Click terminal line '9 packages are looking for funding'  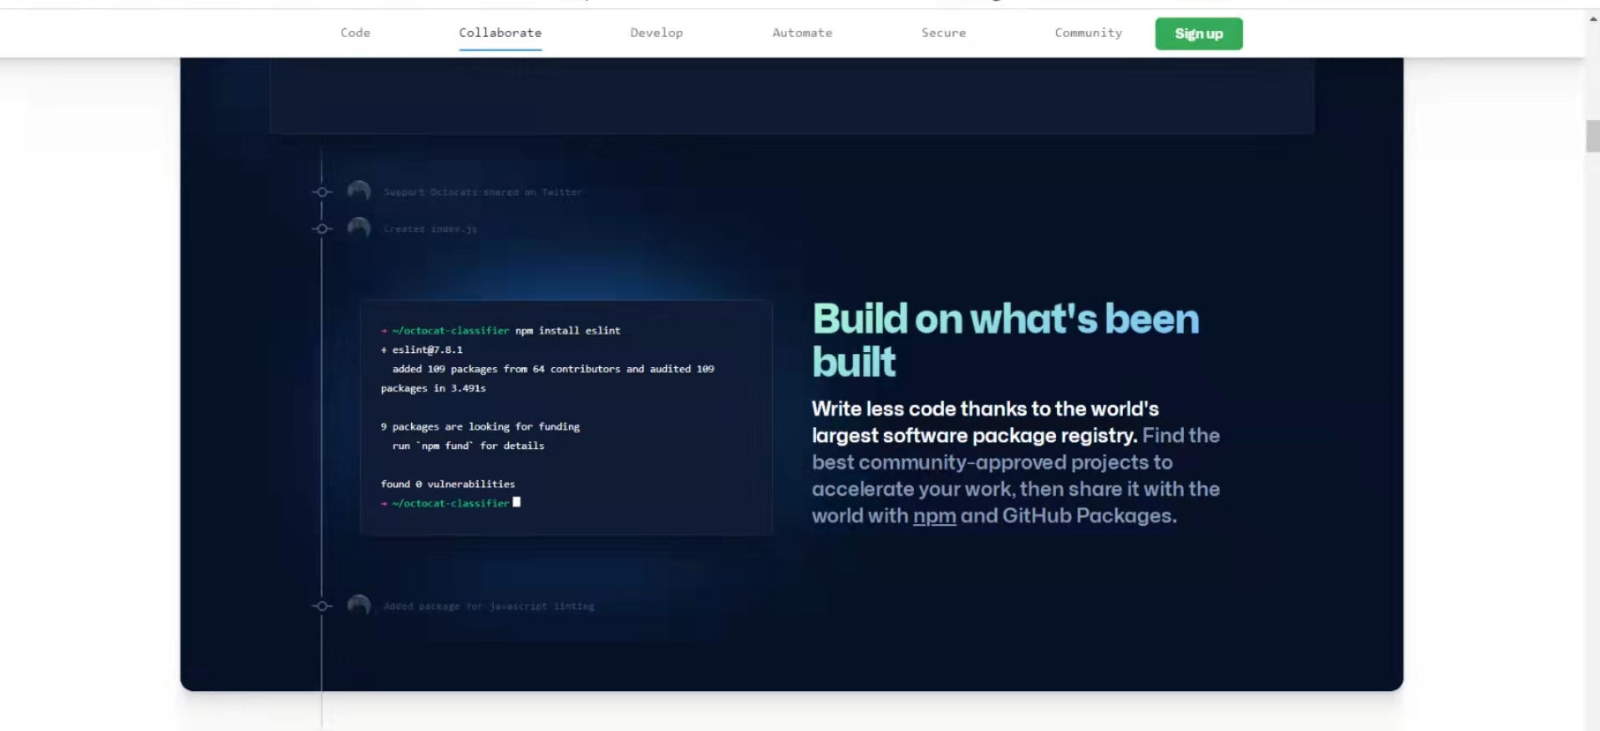point(480,426)
